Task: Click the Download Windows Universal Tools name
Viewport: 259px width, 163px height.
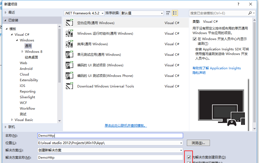Action: point(105,86)
